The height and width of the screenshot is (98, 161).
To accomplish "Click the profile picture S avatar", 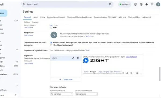I will 54,35.
